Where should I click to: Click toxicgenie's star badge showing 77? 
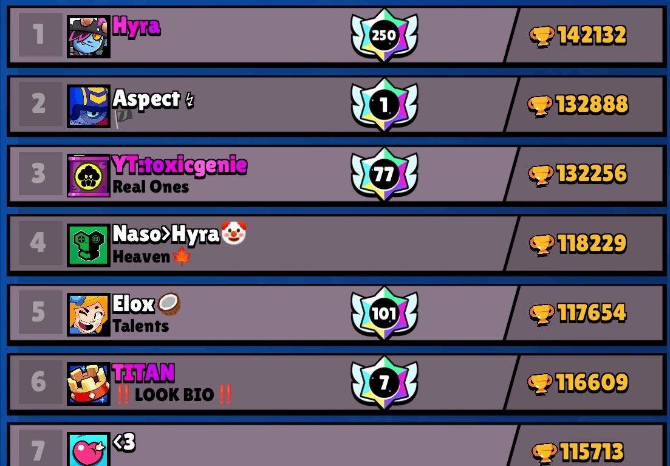(x=384, y=174)
